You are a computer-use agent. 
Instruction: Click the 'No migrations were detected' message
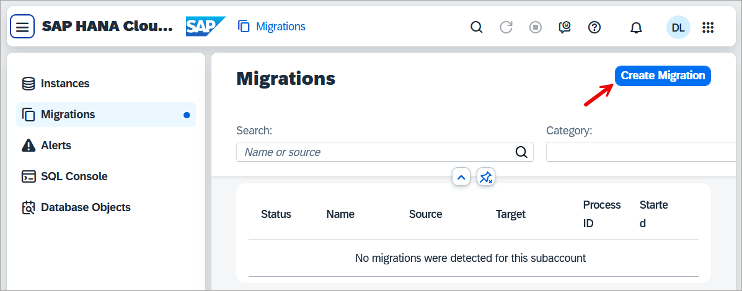(470, 258)
